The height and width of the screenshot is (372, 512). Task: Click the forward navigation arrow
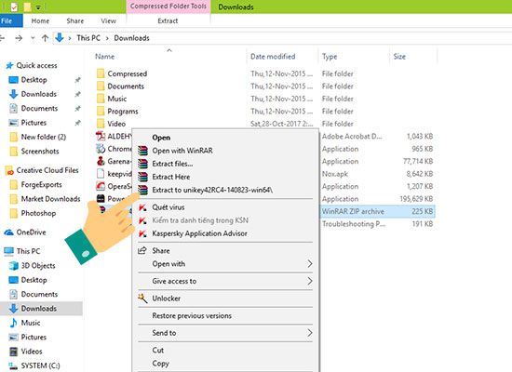click(x=19, y=38)
